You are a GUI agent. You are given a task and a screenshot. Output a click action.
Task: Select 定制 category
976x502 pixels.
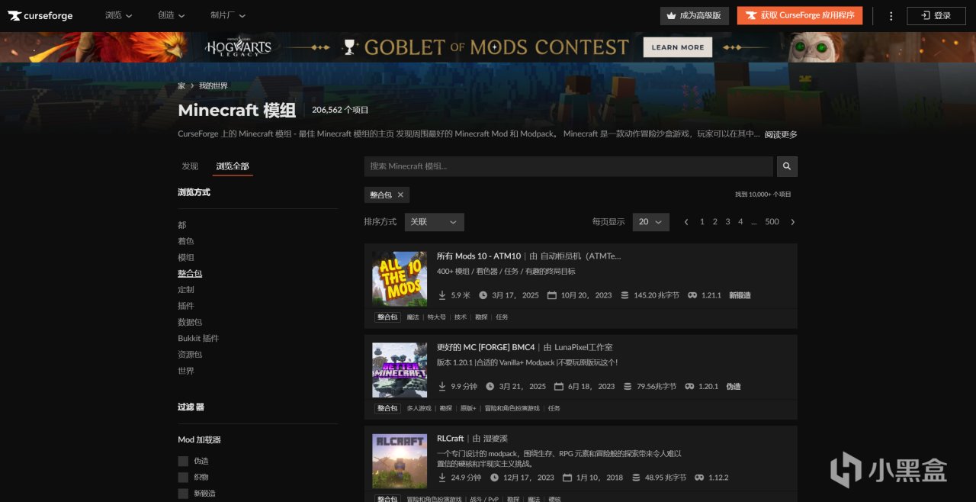pos(186,290)
